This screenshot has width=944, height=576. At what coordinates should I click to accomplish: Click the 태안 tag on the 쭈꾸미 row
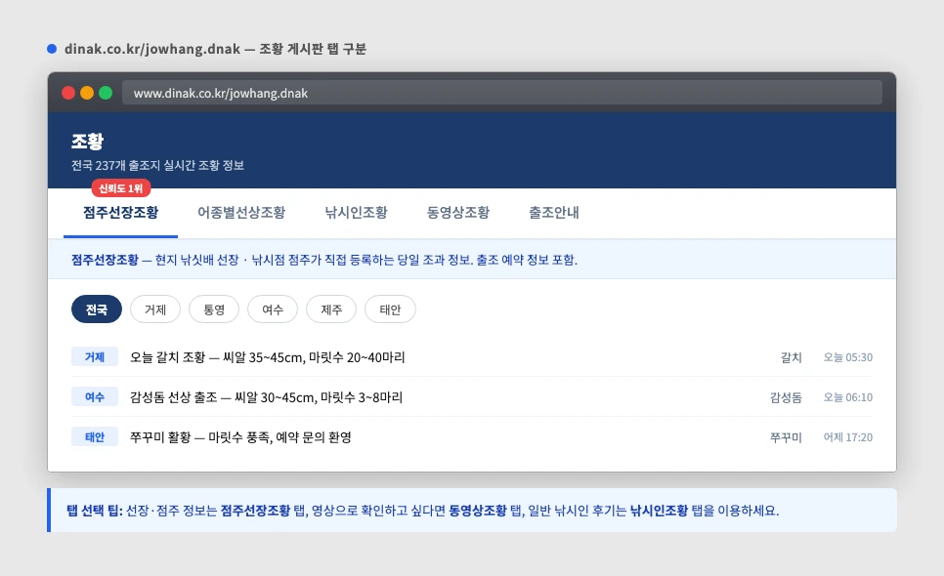95,437
